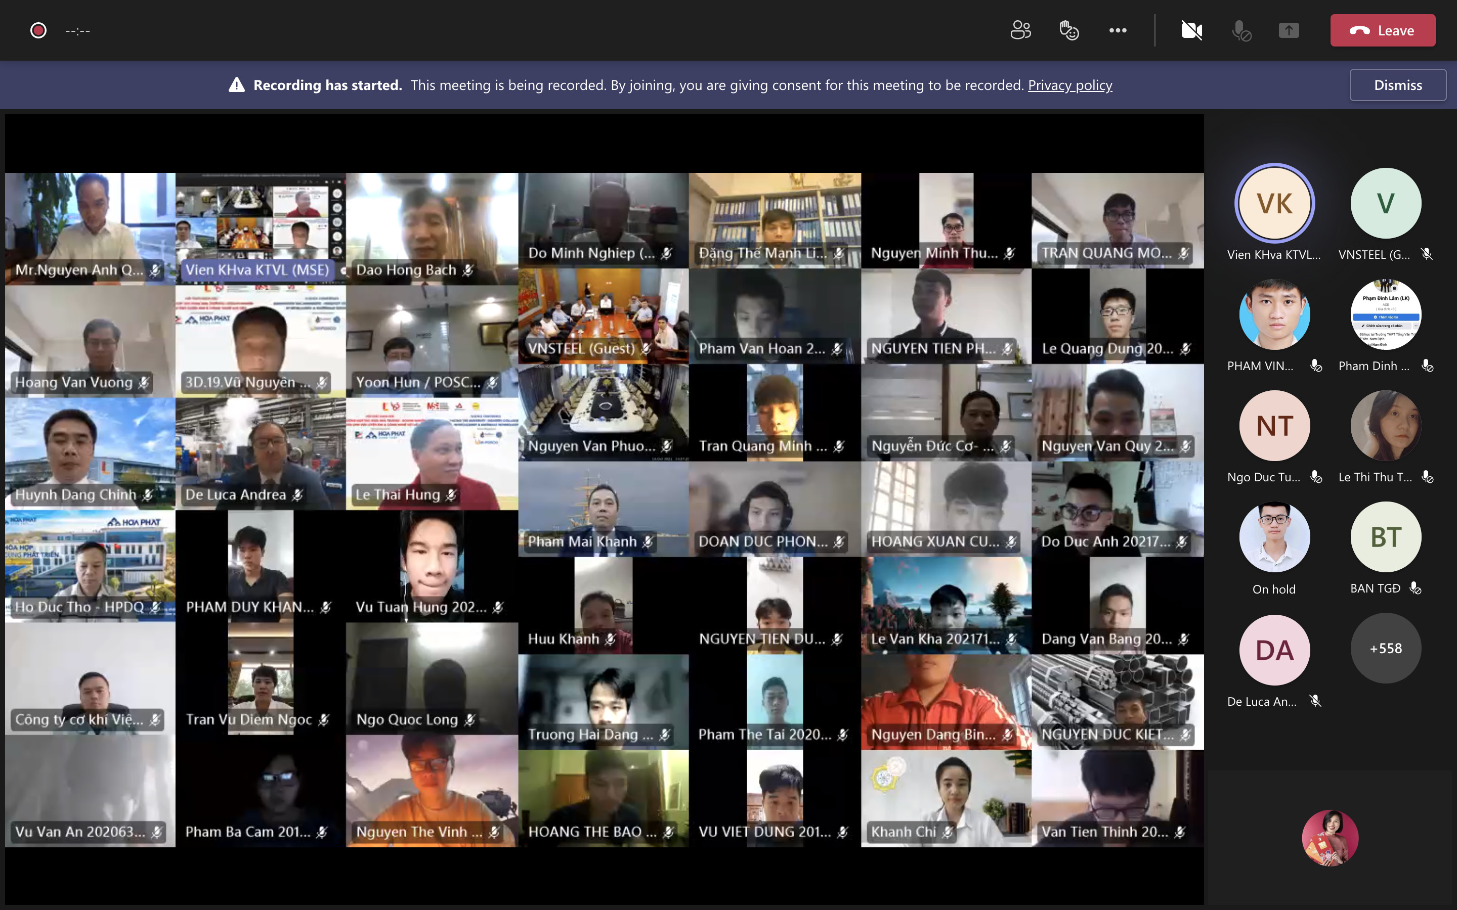Click the share content tray icon
The width and height of the screenshot is (1457, 910).
pyautogui.click(x=1289, y=30)
